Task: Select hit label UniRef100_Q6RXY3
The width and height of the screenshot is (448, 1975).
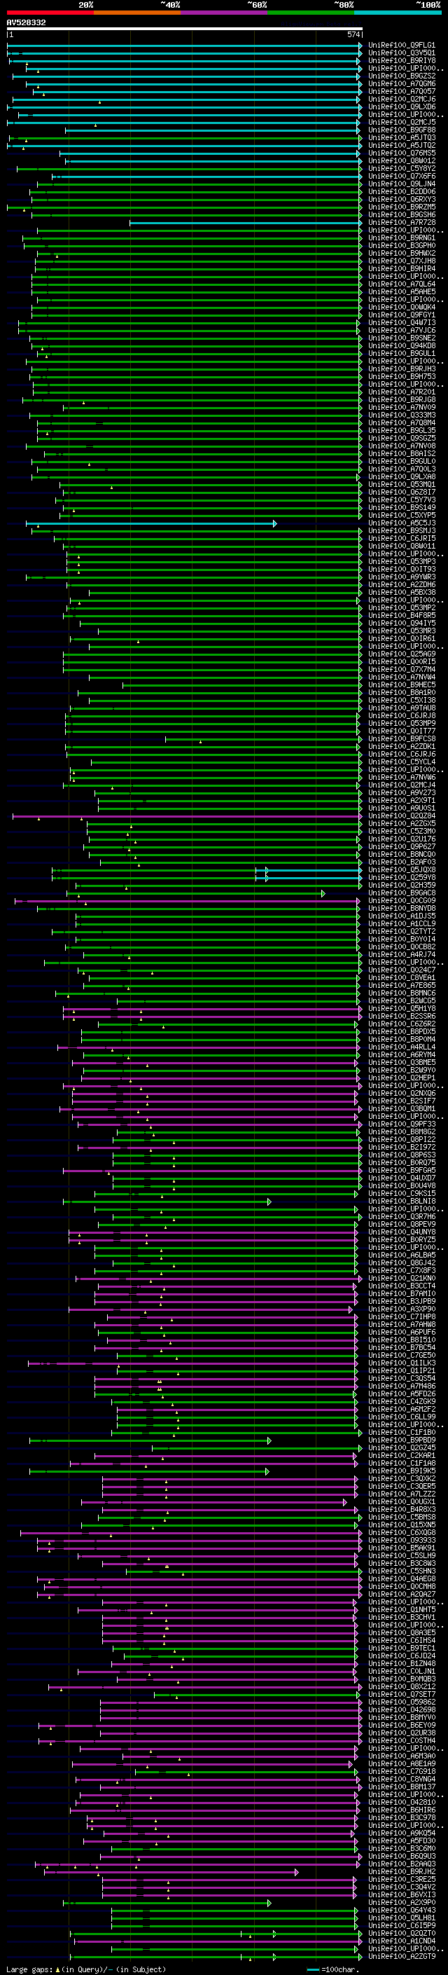Action: 402,200
